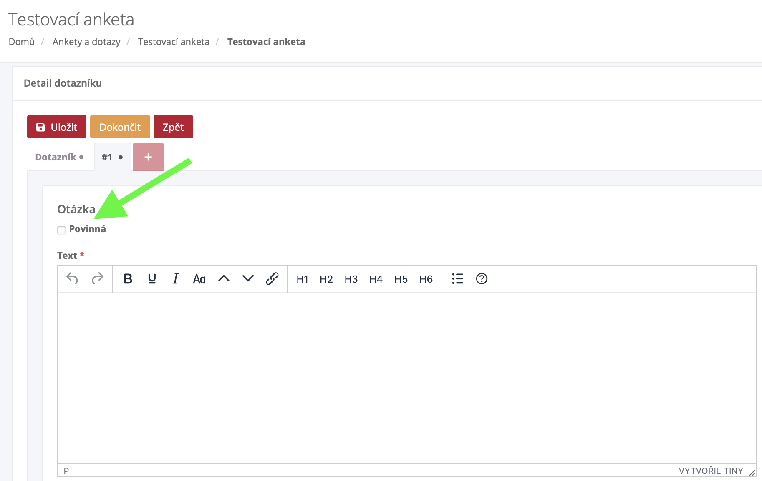Viewport: 762px width, 481px height.
Task: Toggle italic formatting
Action: pyautogui.click(x=176, y=278)
